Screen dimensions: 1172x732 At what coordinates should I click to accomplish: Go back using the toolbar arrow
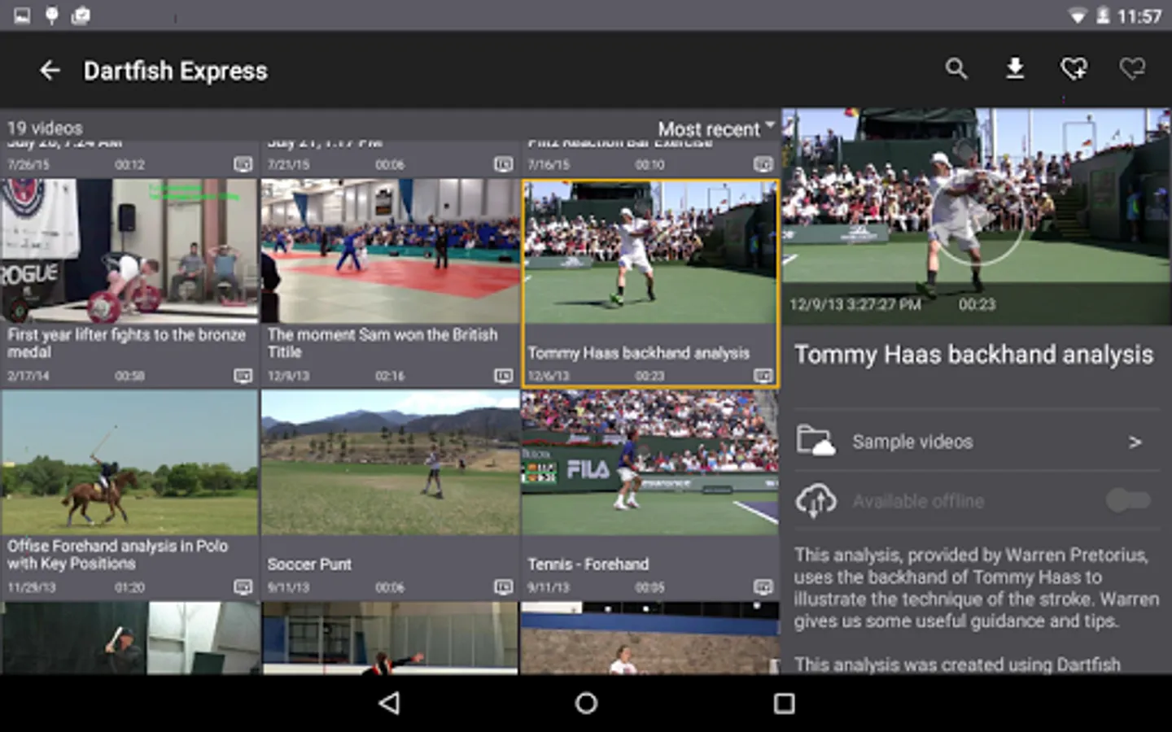click(x=50, y=71)
